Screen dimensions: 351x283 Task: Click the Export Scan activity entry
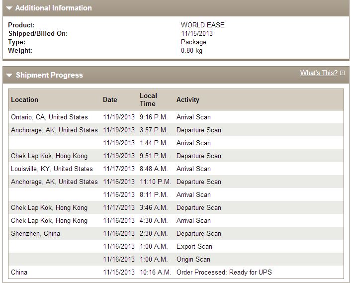[x=194, y=246]
